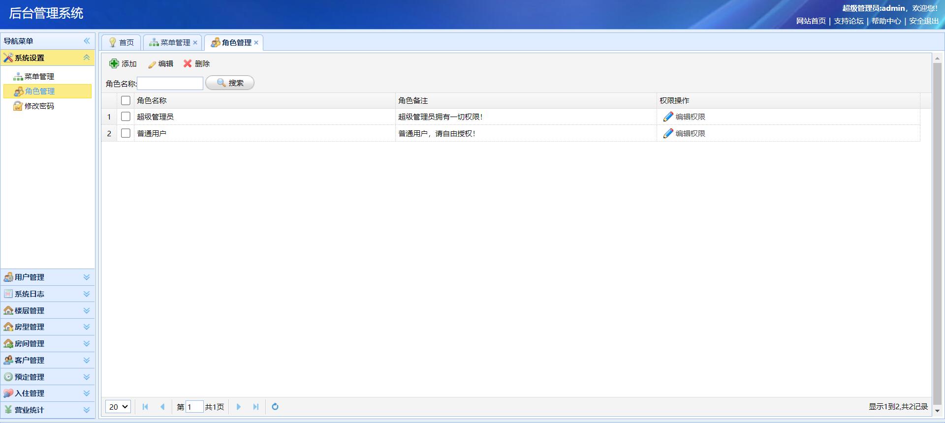Check the 超级管理员 row checkbox
The image size is (945, 423).
point(126,117)
